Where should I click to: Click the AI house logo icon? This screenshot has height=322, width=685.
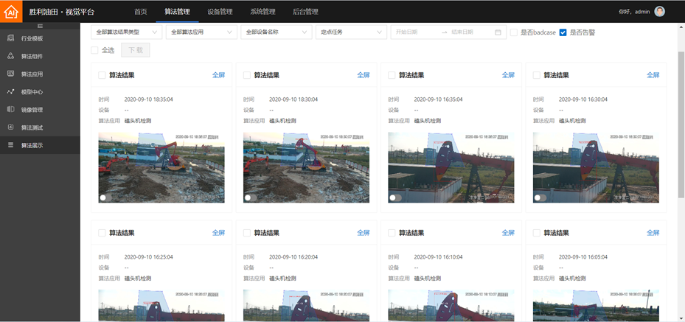coord(11,12)
